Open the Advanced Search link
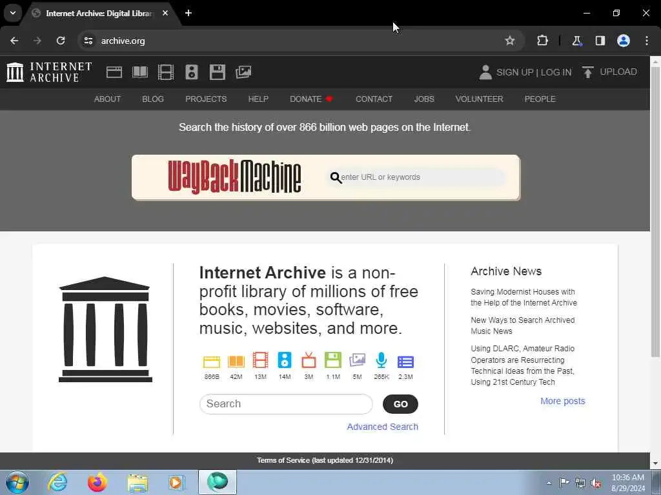This screenshot has width=661, height=495. click(382, 427)
